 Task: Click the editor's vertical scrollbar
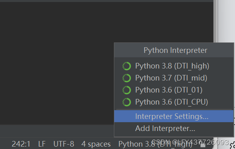(215, 21)
